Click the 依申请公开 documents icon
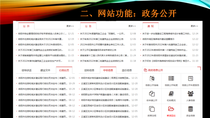 click(x=152, y=94)
